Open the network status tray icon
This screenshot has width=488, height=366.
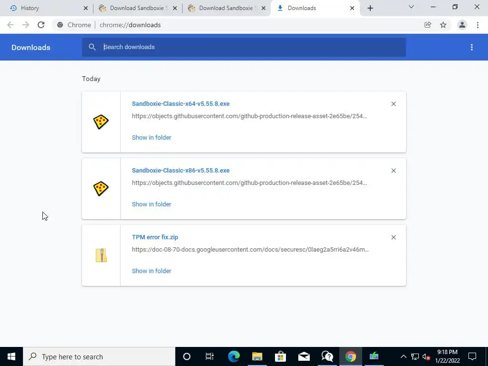pos(415,356)
